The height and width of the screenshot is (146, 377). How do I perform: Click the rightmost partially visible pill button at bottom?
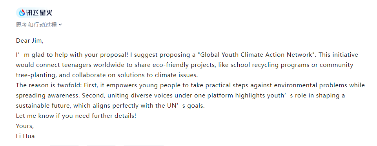click(144, 145)
